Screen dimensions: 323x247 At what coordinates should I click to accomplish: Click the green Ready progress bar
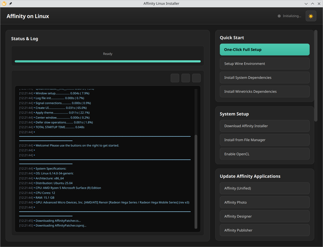point(108,61)
